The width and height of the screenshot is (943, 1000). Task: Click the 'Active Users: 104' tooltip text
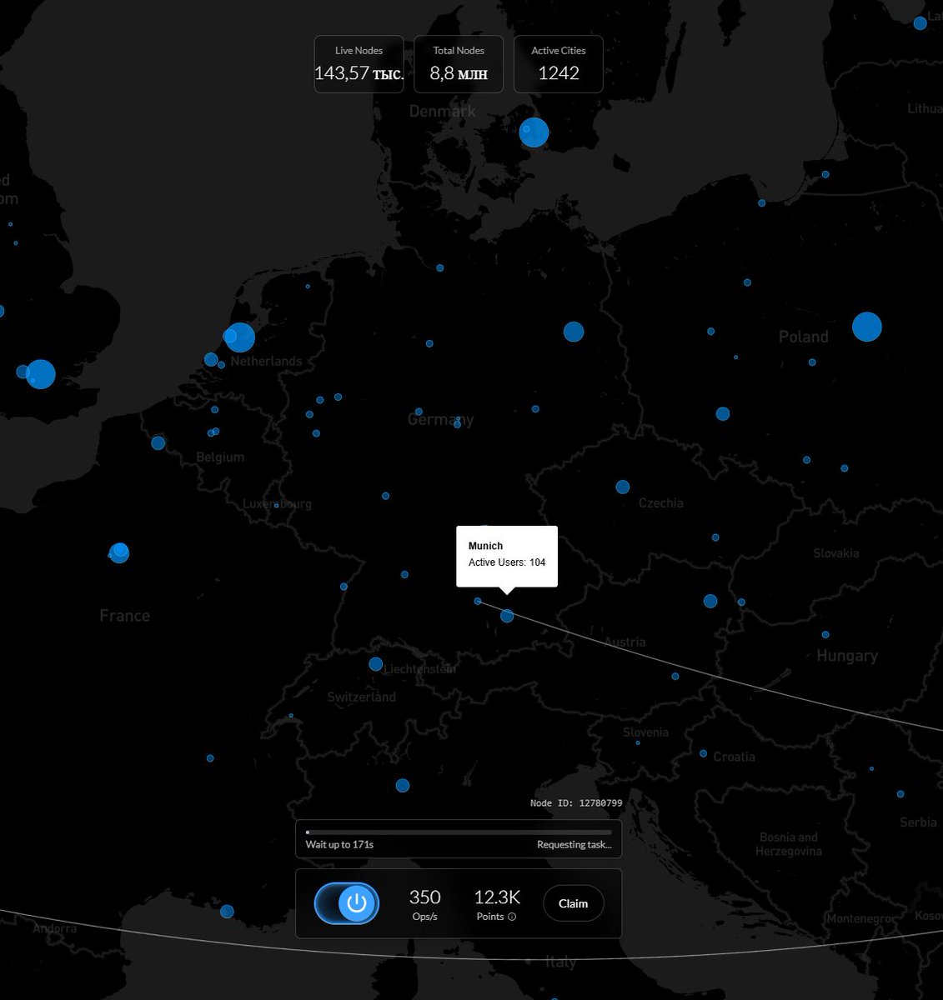[507, 562]
